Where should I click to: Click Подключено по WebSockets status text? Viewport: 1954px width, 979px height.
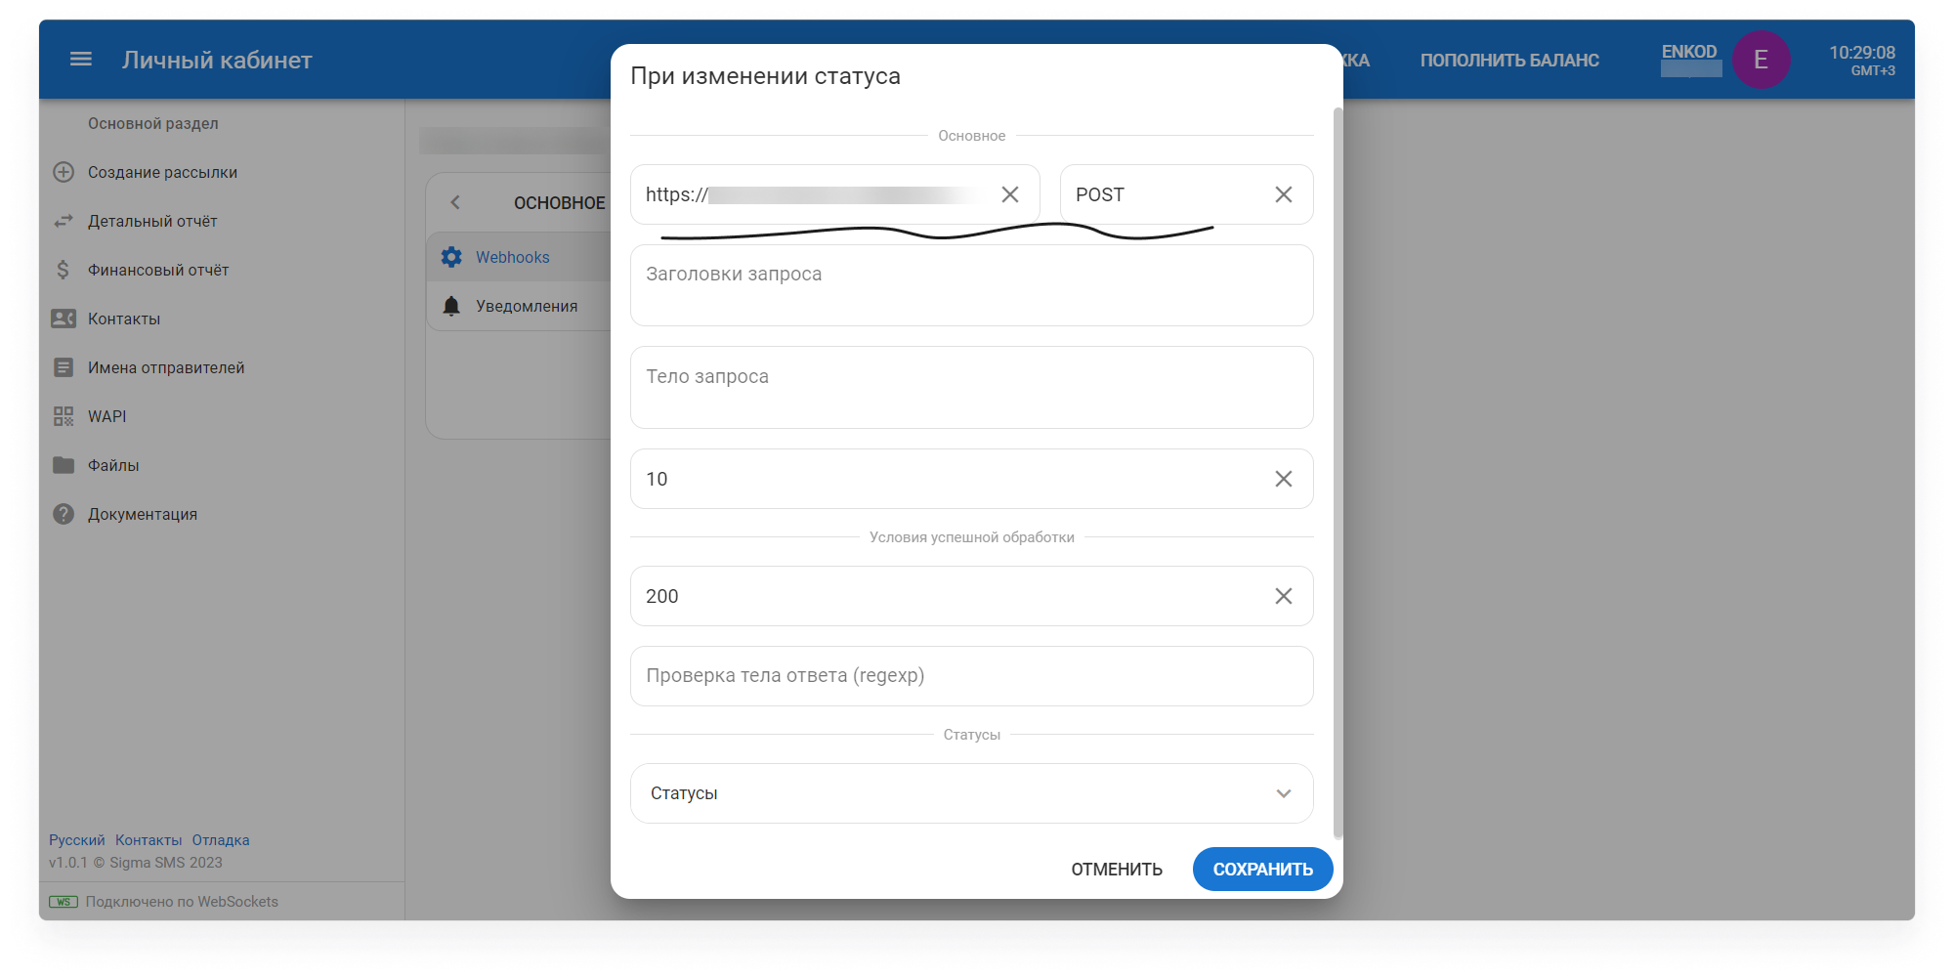[x=182, y=902]
